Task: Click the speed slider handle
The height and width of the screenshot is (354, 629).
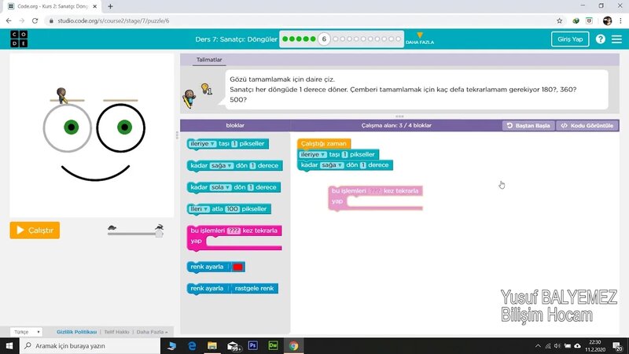Action: [x=159, y=234]
